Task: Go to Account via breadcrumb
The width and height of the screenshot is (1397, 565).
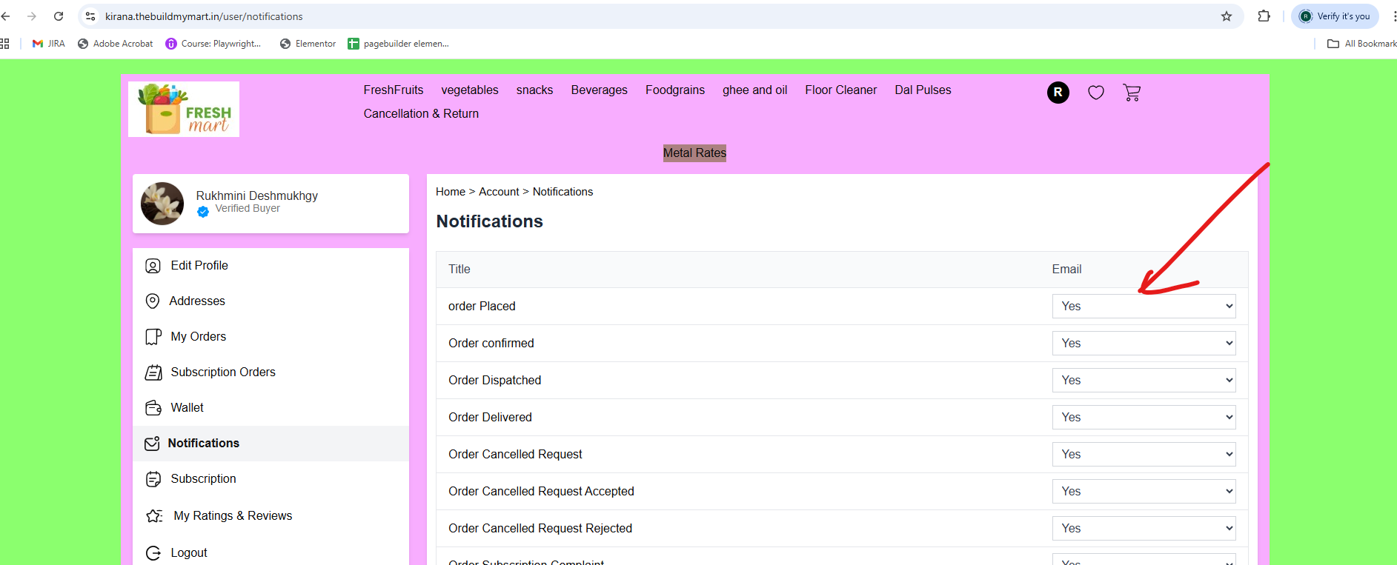Action: pyautogui.click(x=499, y=192)
